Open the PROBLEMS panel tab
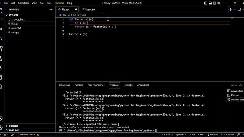 click(x=64, y=85)
